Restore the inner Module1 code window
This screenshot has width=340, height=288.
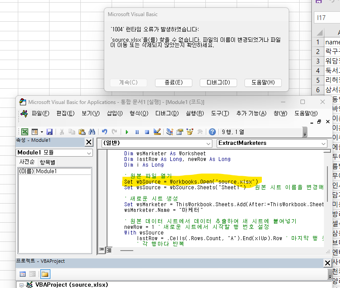click(319, 122)
